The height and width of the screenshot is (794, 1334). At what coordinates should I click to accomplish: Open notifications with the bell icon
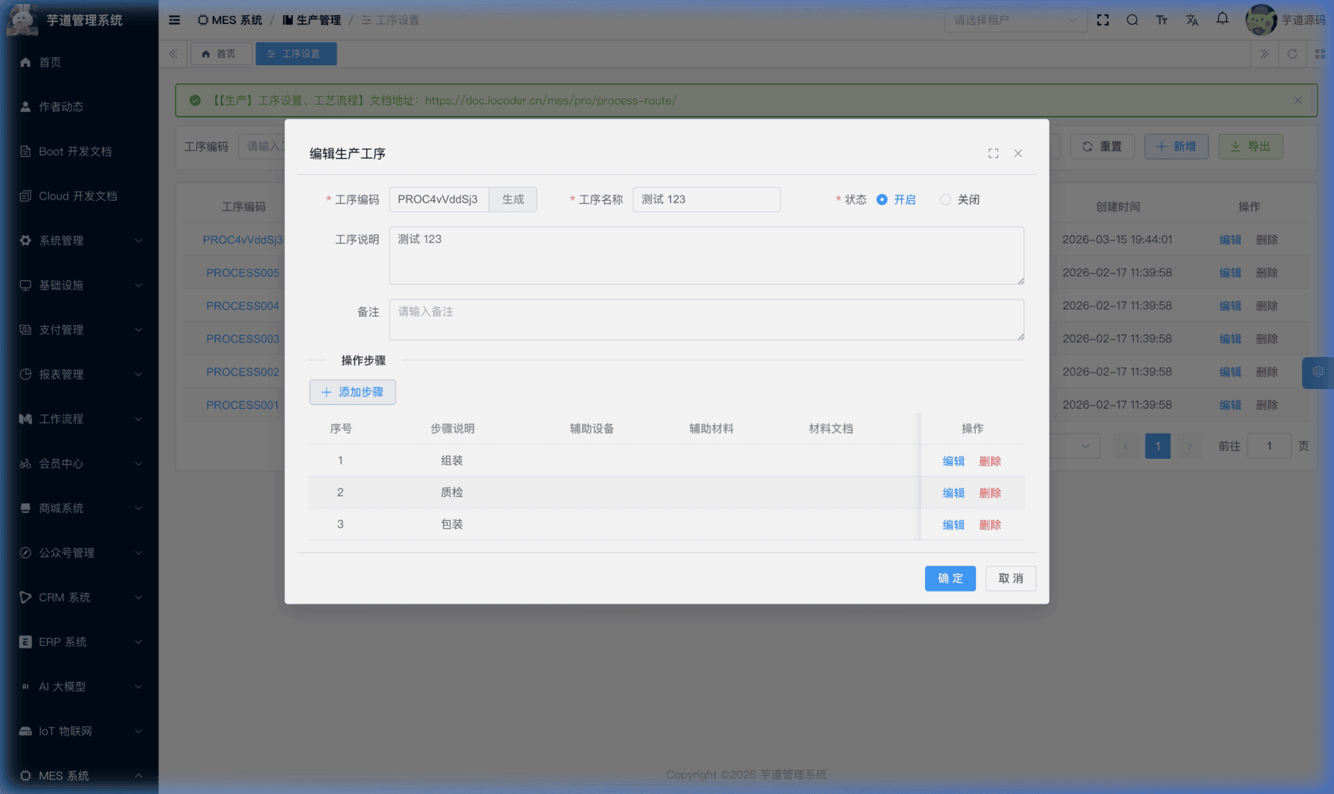pos(1221,20)
